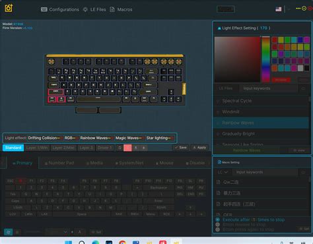Click the light bulb icon beside LE Files
The height and width of the screenshot is (244, 313).
(x=85, y=9)
